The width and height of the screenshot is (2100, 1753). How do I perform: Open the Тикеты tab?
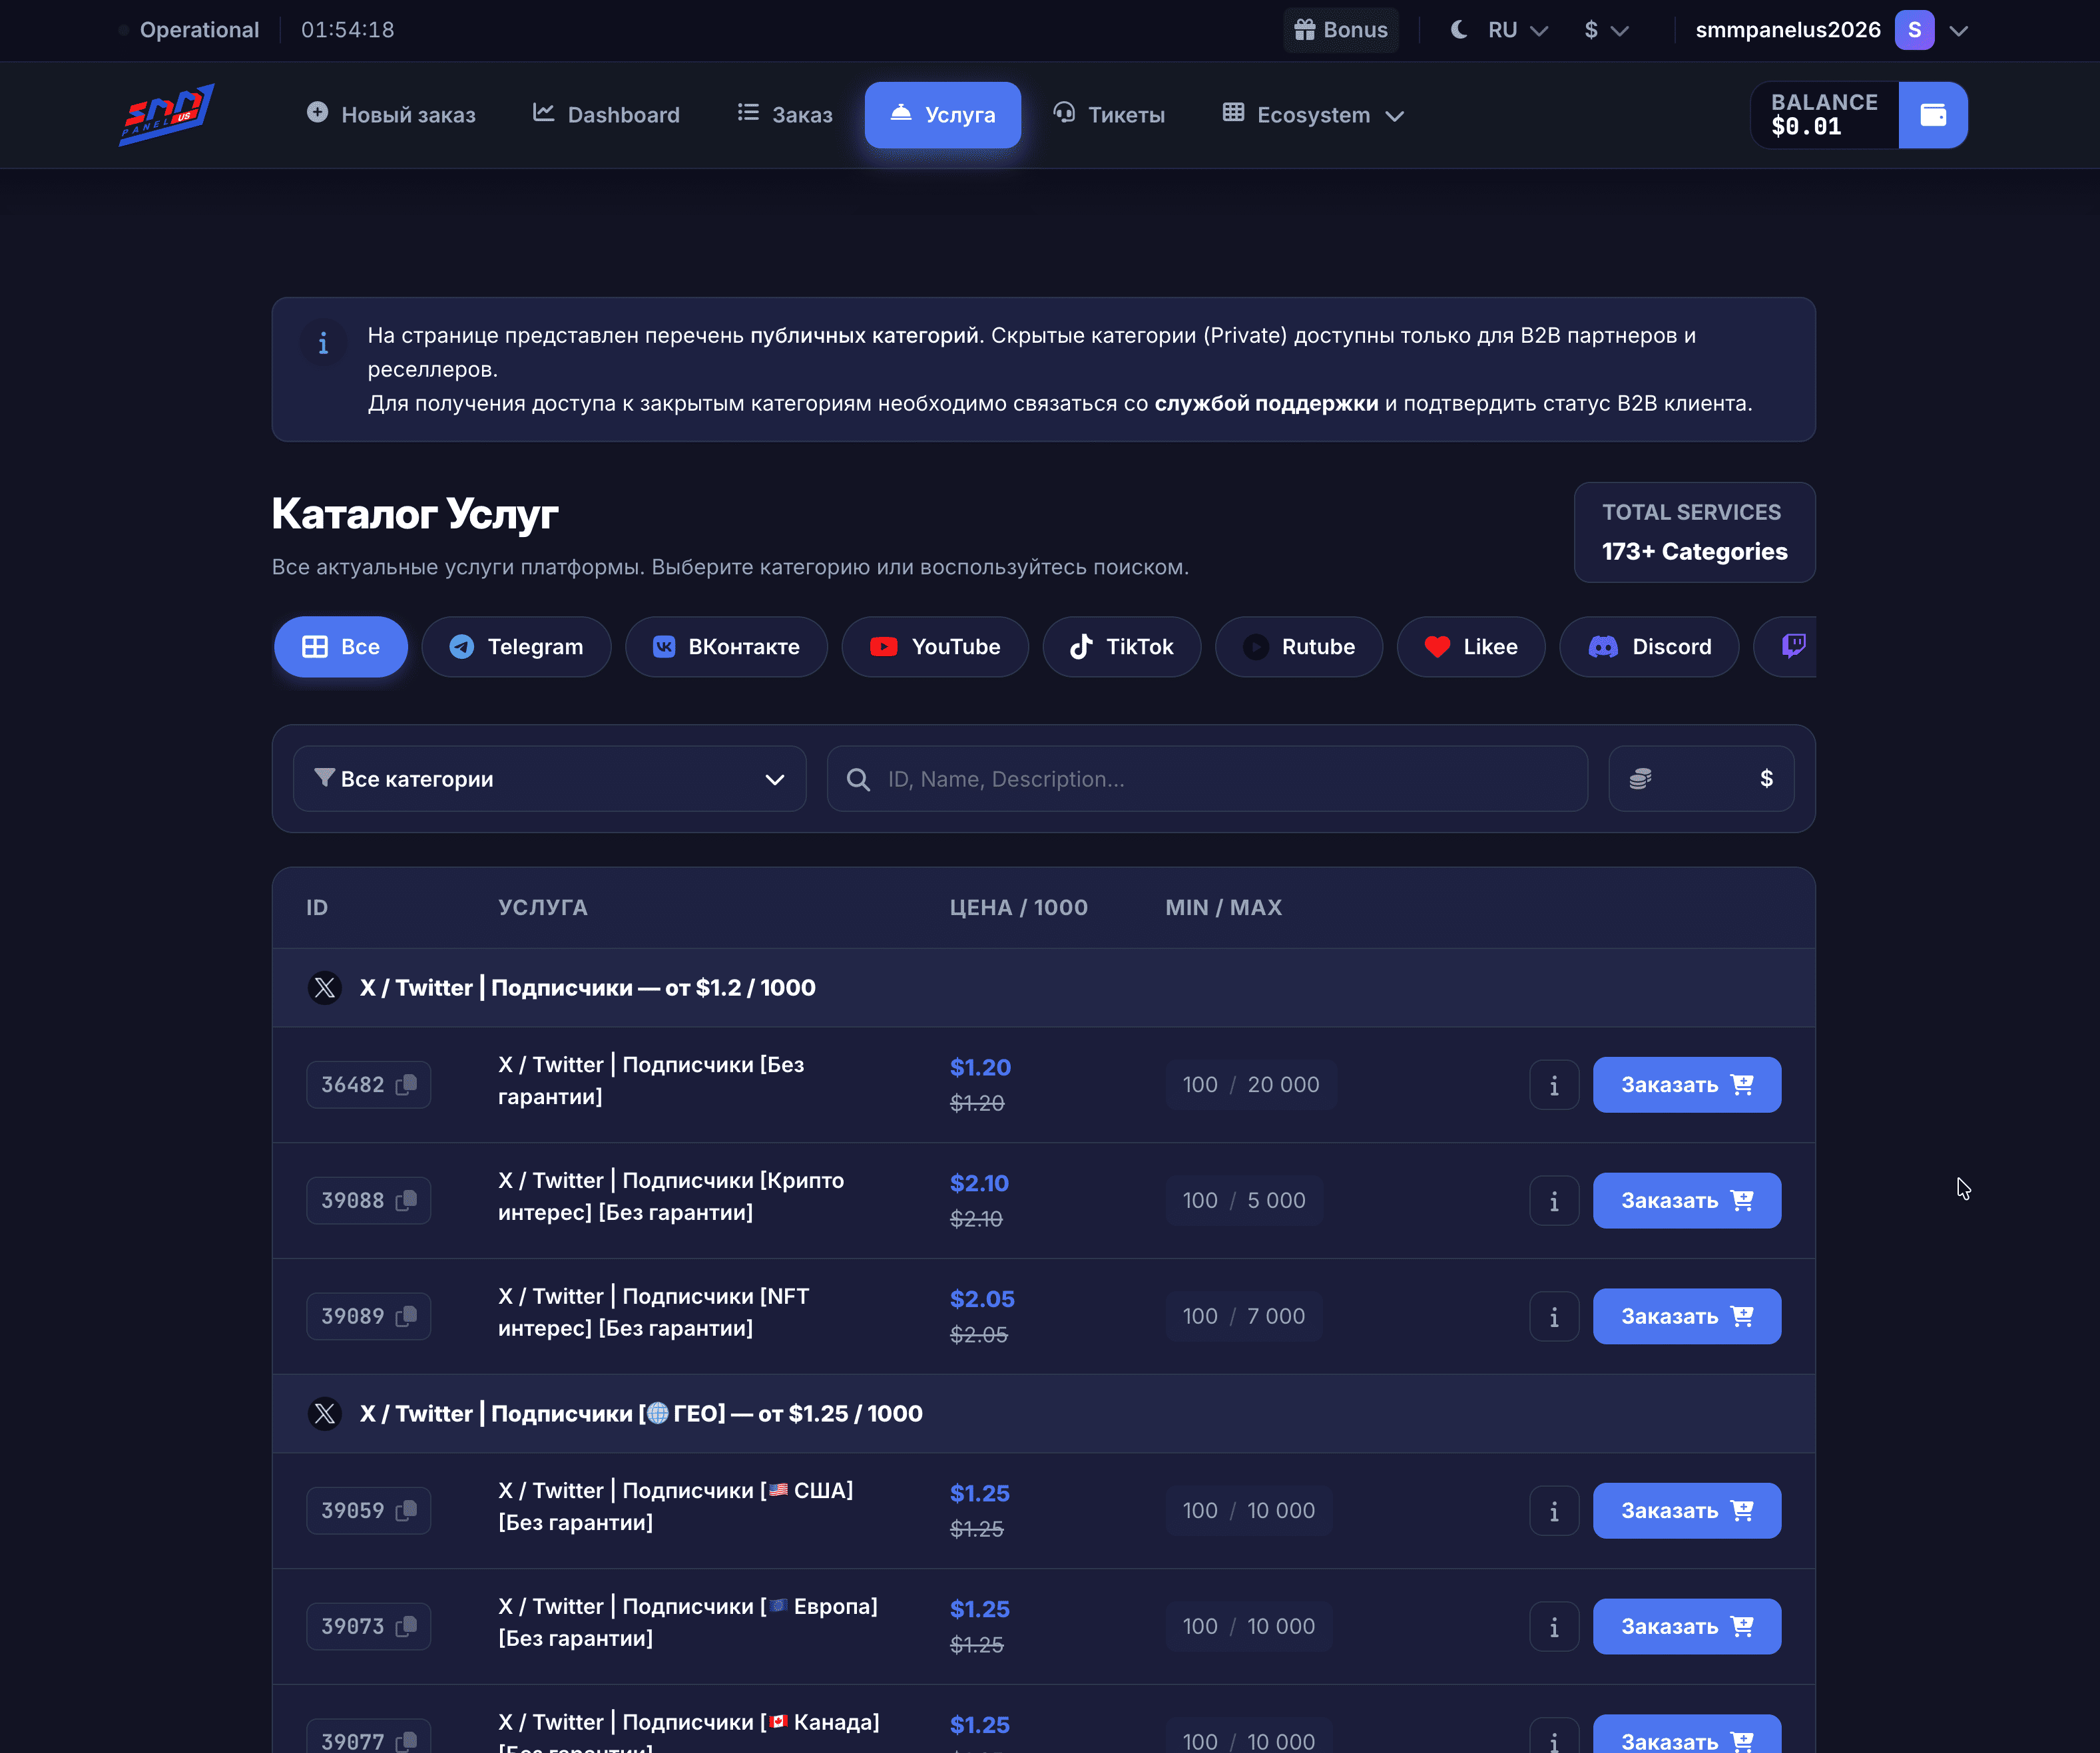(x=1109, y=115)
